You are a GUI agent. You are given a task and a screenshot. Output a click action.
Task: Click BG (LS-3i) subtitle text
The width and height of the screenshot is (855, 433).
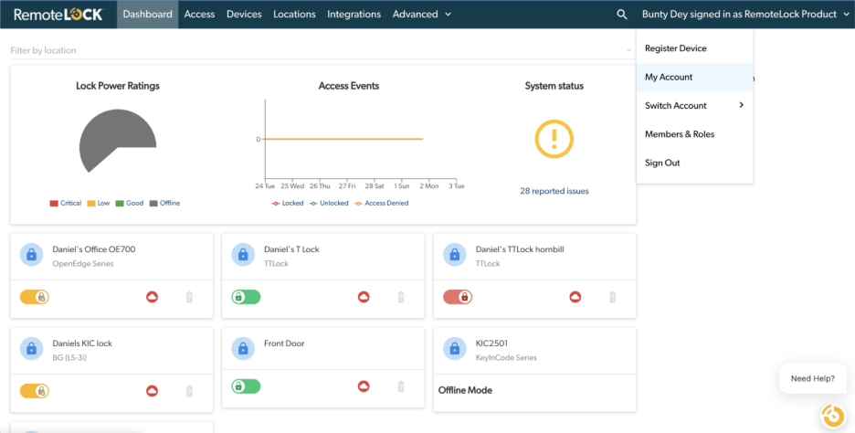click(x=69, y=358)
